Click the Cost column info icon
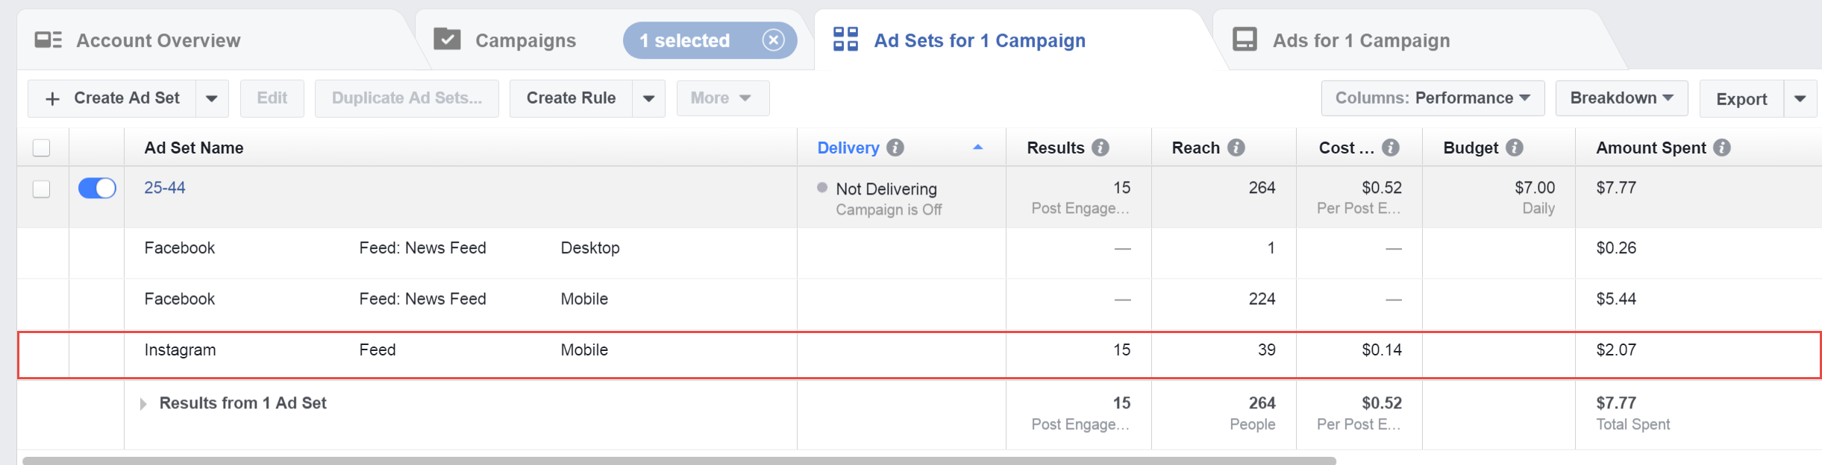 (x=1391, y=148)
